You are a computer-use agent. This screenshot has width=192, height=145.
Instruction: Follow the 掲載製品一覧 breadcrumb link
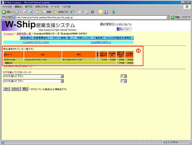[24, 34]
